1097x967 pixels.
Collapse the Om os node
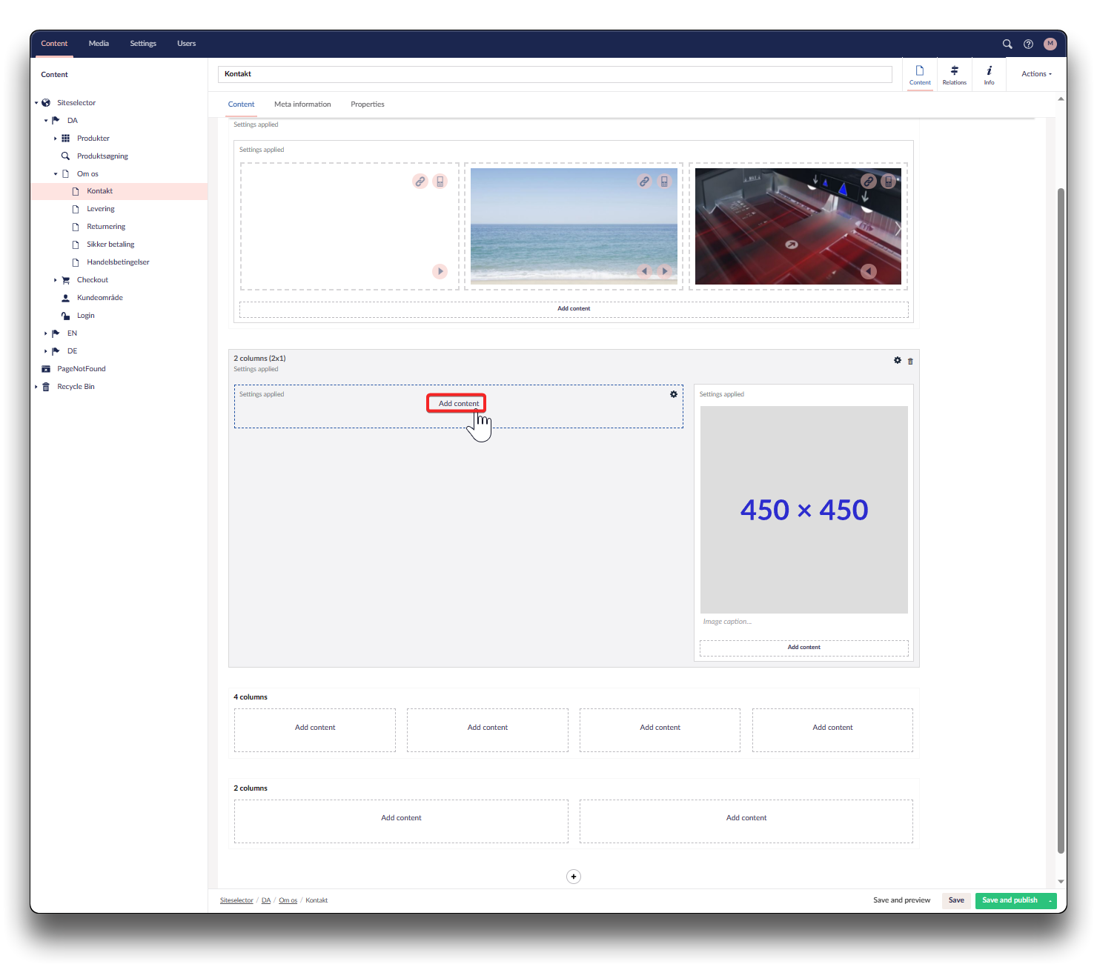[x=55, y=174]
